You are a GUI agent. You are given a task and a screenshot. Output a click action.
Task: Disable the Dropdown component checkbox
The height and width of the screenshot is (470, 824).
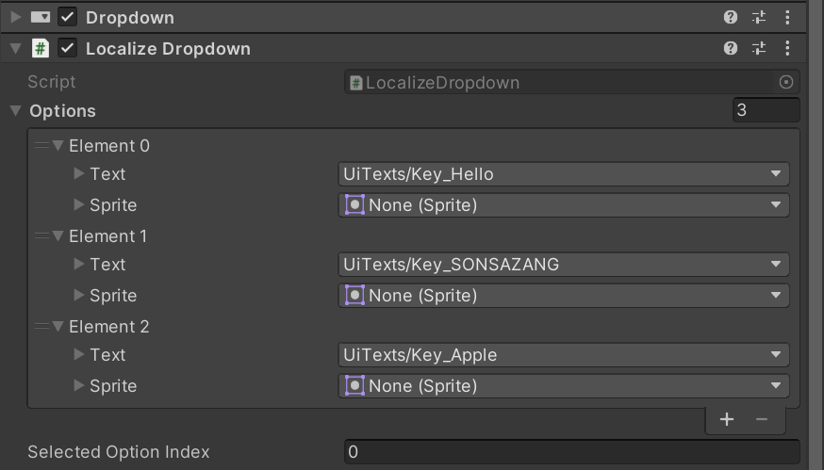click(x=67, y=17)
